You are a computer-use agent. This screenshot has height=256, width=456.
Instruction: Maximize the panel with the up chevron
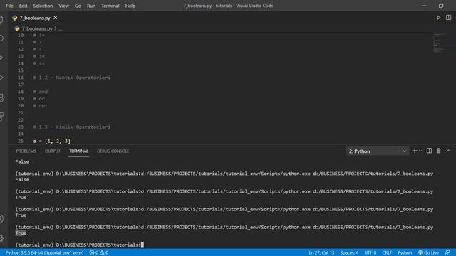click(x=448, y=151)
